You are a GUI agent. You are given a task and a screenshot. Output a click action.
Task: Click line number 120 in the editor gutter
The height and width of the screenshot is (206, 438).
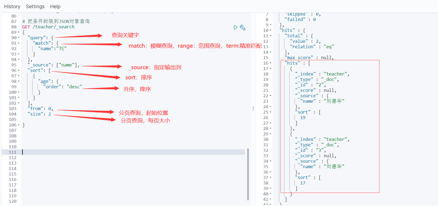point(13,201)
